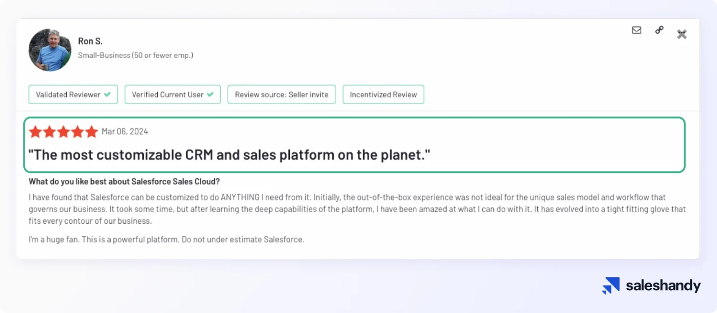The height and width of the screenshot is (313, 717).
Task: Click the saleshandy wordmark link
Action: tap(663, 285)
